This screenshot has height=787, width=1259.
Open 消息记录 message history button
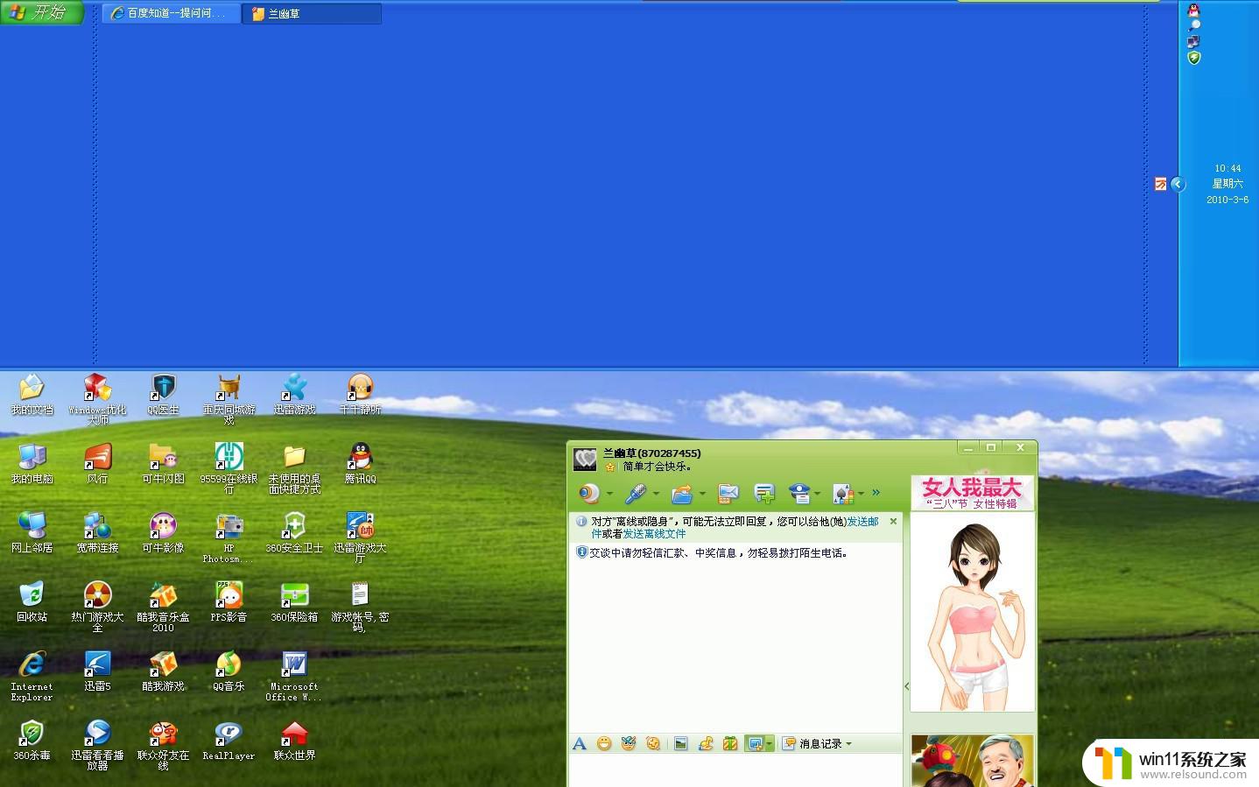[x=812, y=743]
